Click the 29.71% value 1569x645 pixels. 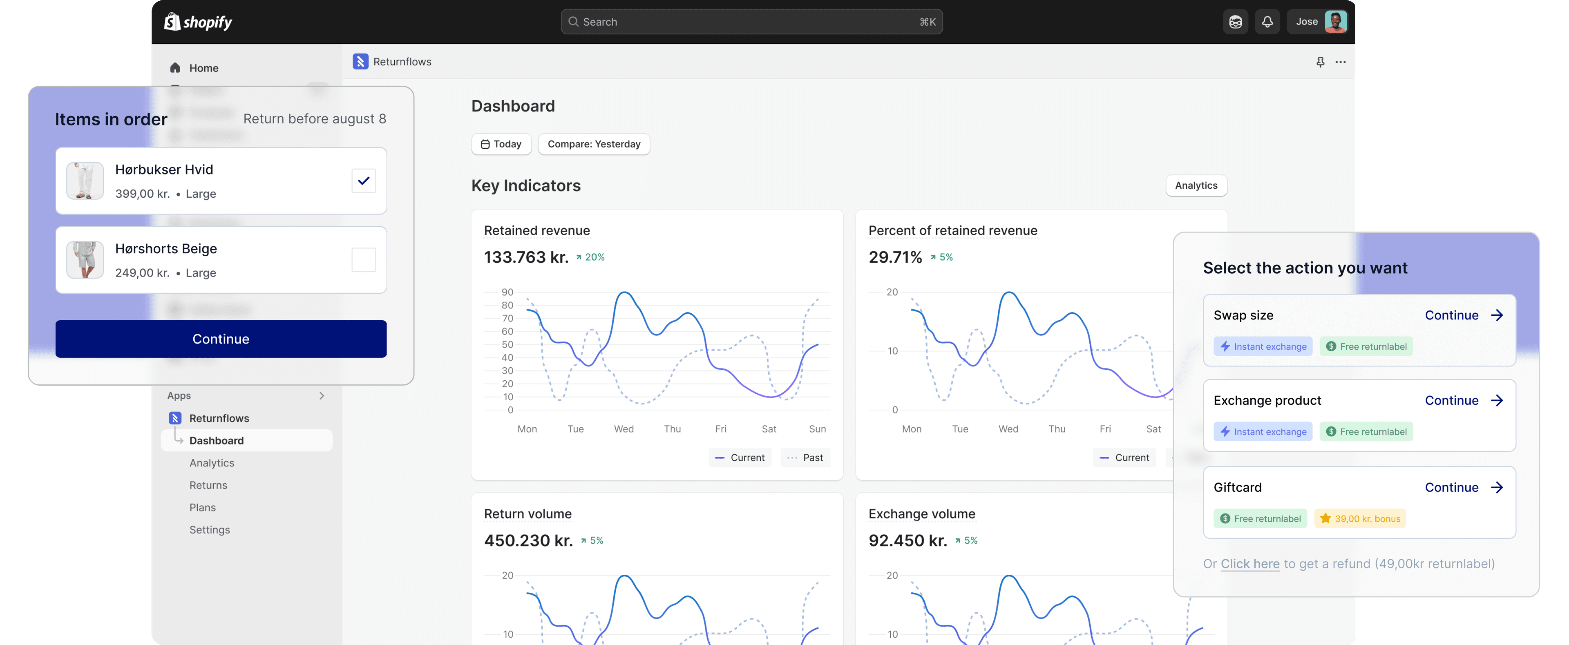(895, 258)
